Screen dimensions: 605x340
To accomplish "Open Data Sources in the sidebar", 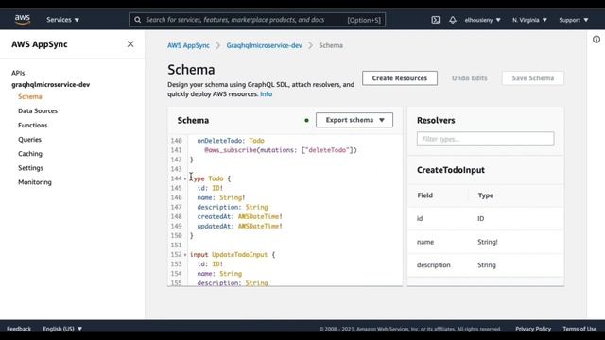I will click(x=38, y=111).
